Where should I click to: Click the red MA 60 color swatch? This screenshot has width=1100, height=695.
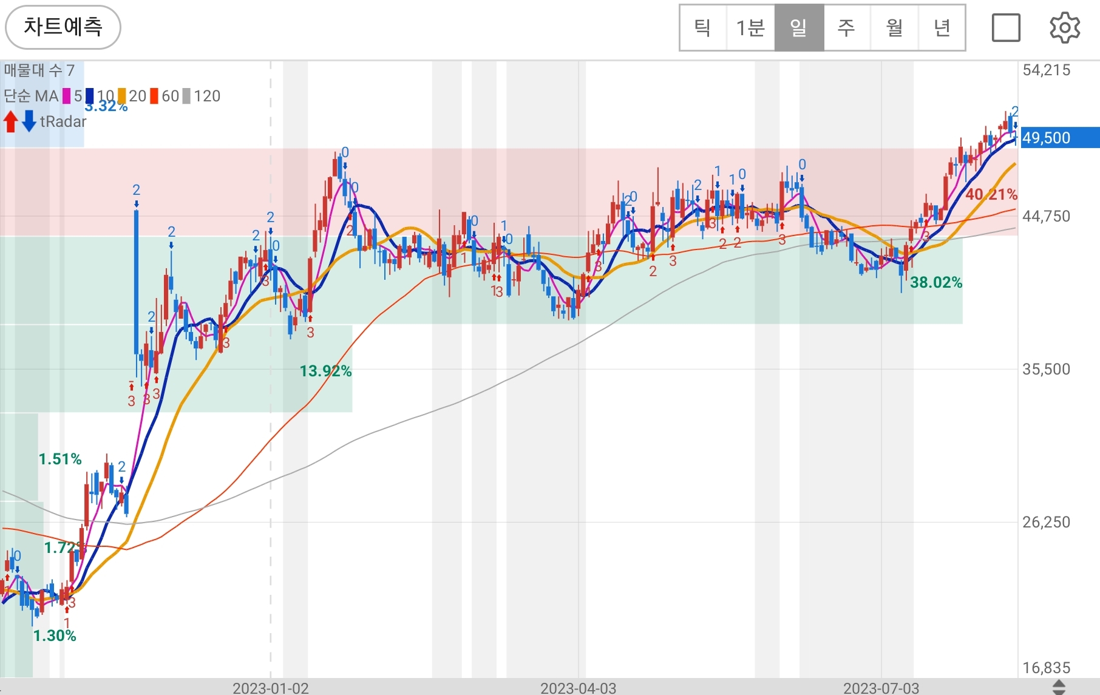154,96
